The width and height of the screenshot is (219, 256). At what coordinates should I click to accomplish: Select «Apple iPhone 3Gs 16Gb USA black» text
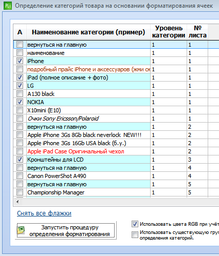[x=69, y=143]
